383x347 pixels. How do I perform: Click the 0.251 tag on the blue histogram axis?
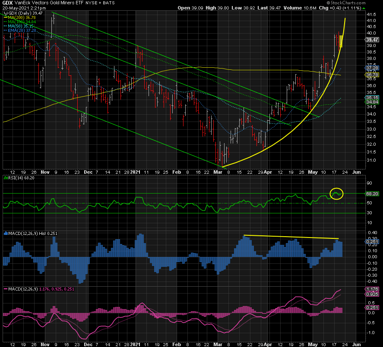coord(372,242)
